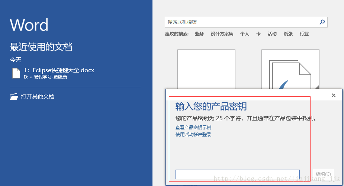This screenshot has width=344, height=186.
Task: Select the suggested search term 业务
Action: coord(199,34)
